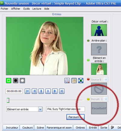Click the timeline slider handle

click(8, 100)
